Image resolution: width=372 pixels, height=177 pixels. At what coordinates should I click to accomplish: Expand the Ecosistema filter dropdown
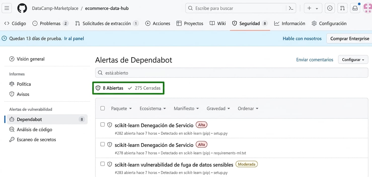pos(153,108)
